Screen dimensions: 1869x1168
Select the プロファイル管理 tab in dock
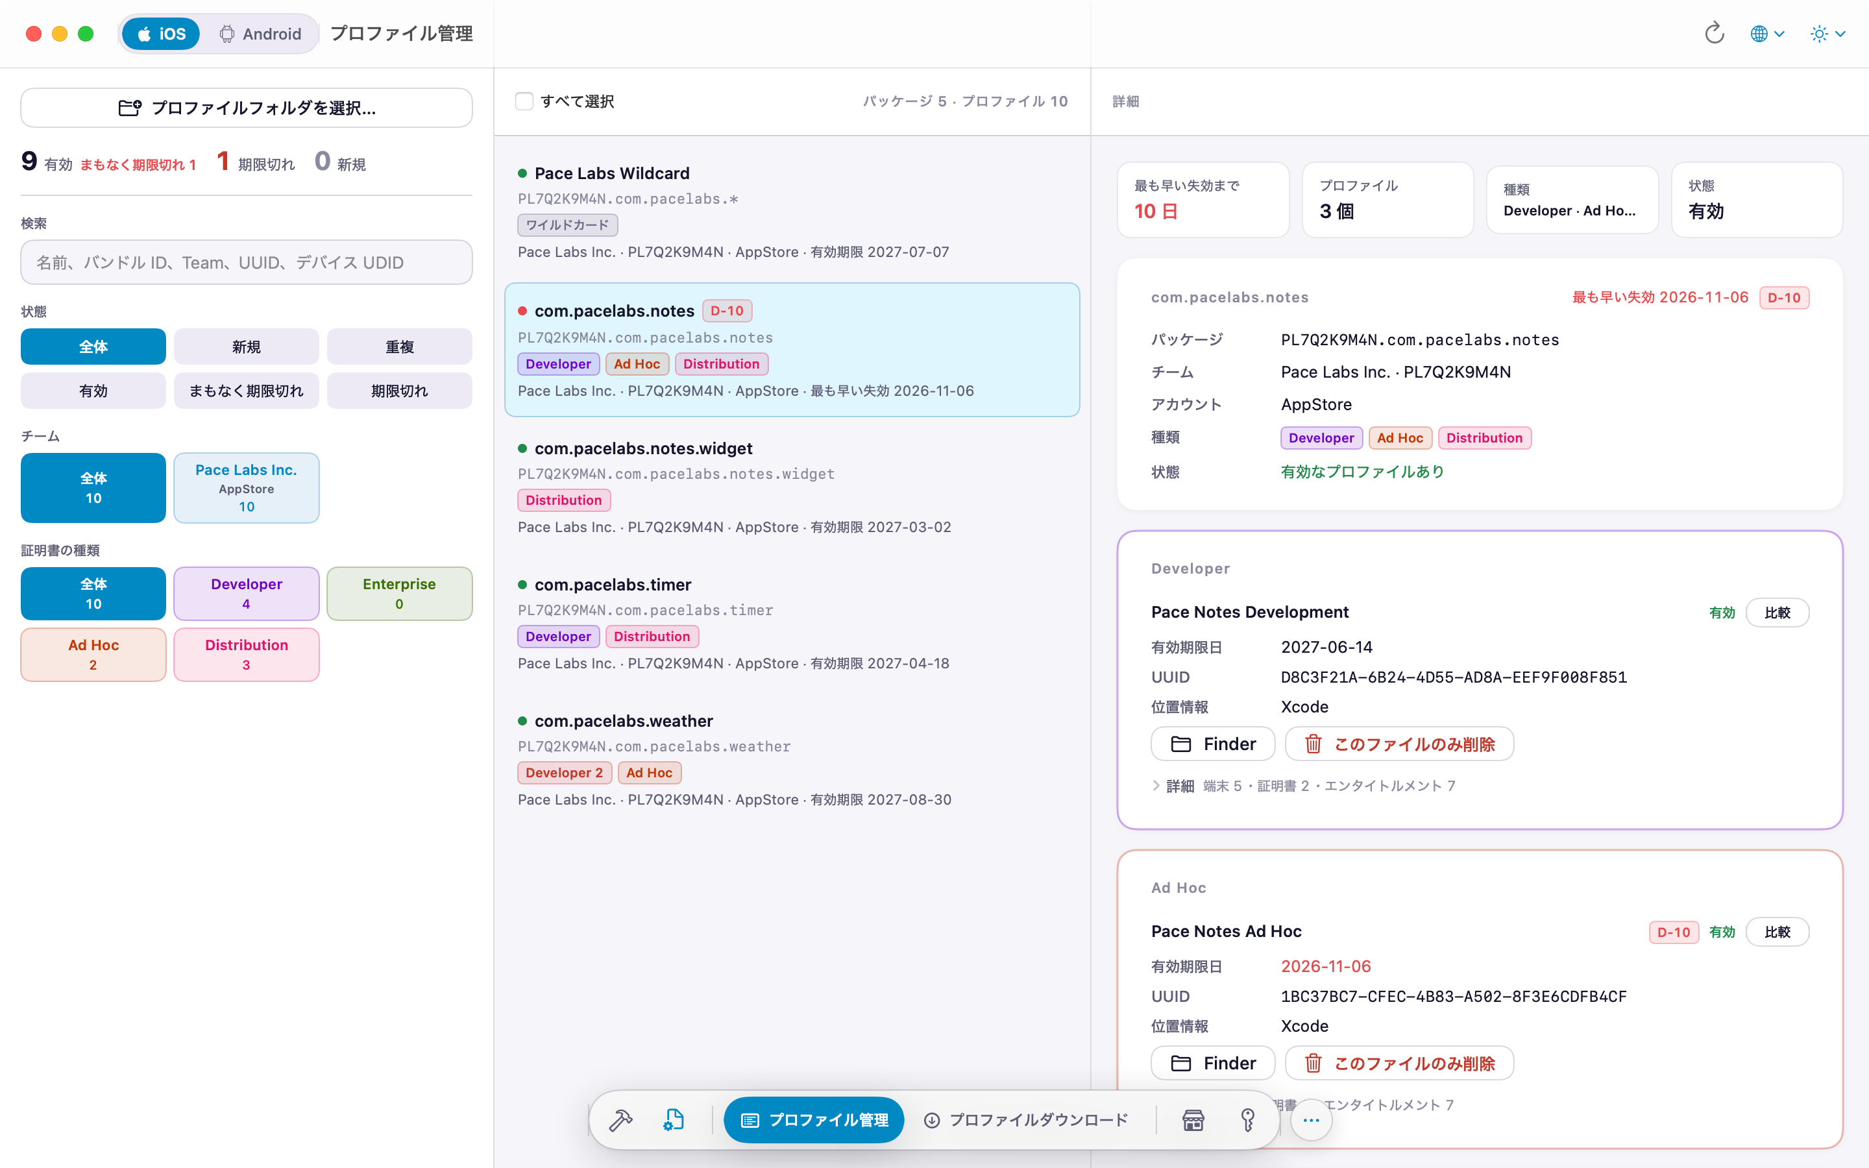[813, 1119]
